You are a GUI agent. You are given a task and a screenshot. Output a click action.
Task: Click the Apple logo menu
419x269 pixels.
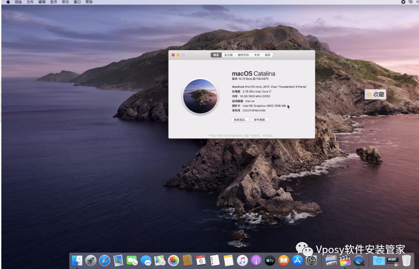coord(8,2)
